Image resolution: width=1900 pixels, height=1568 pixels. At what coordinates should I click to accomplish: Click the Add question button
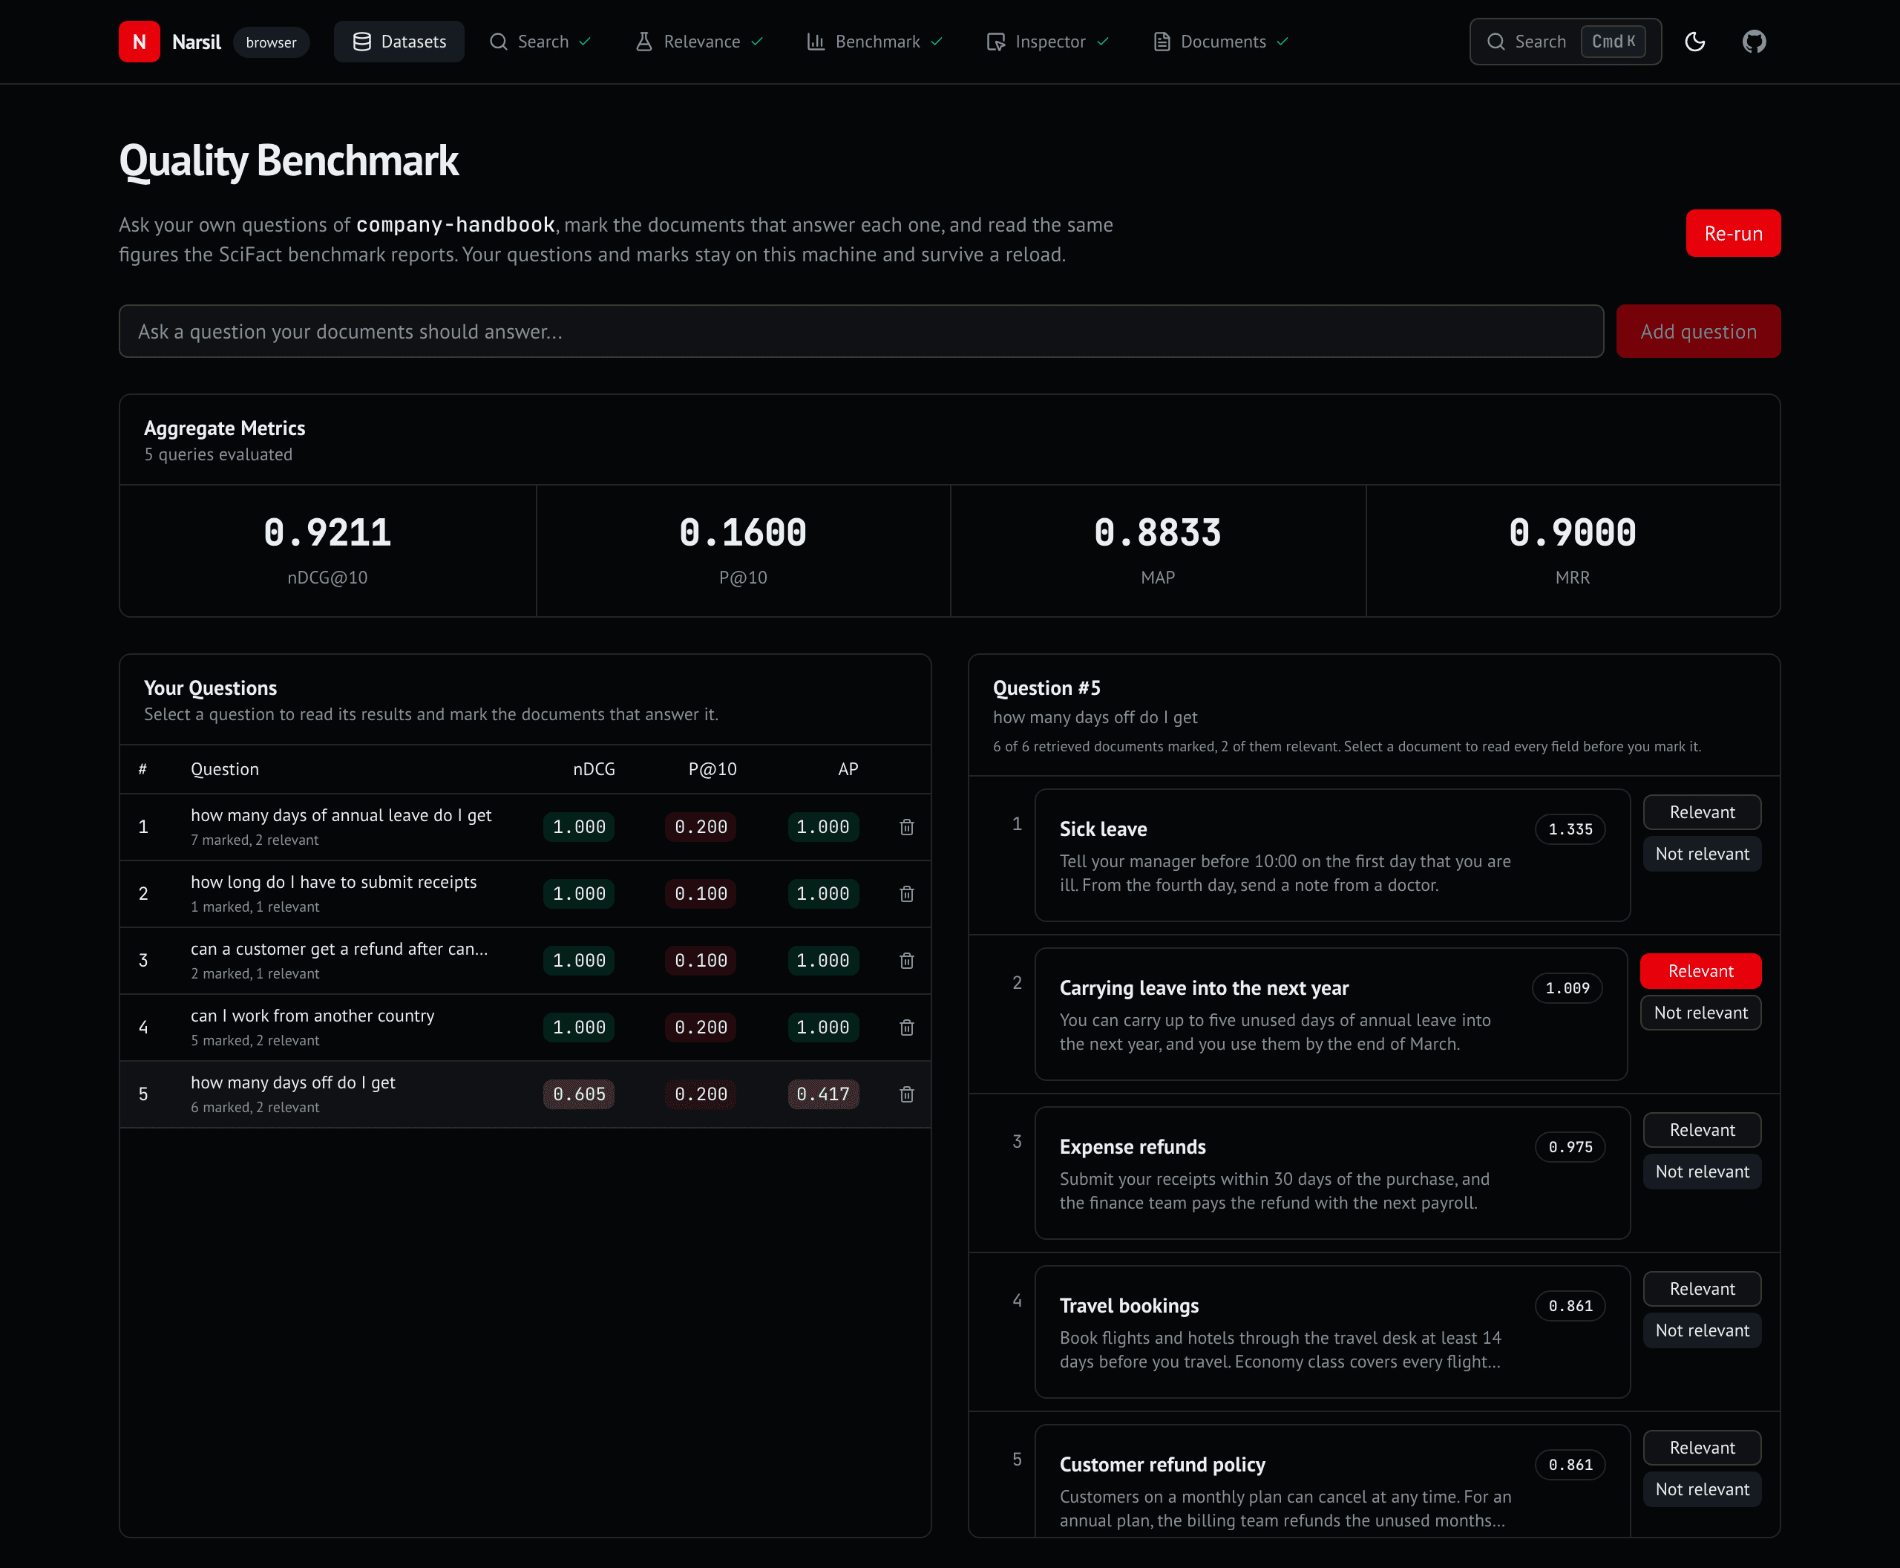(1697, 331)
